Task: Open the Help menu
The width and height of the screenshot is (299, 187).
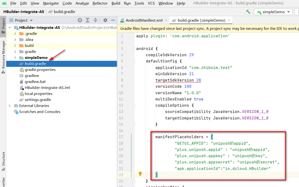Action: 181,3
